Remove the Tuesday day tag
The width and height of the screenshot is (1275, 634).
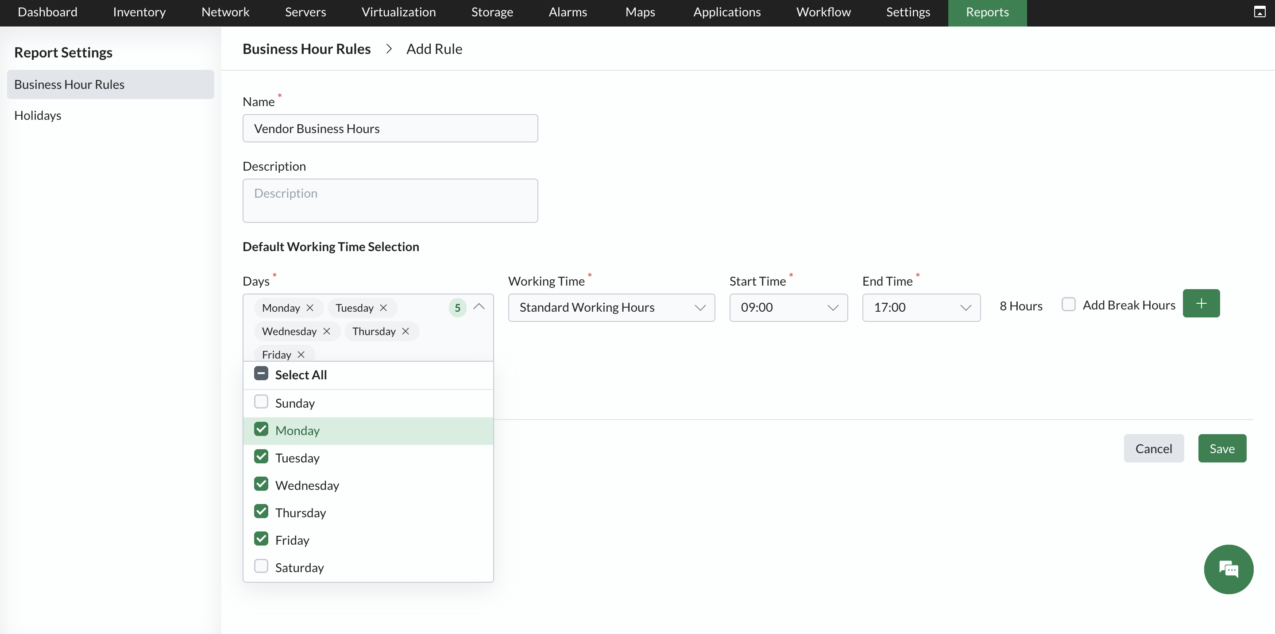coord(383,308)
